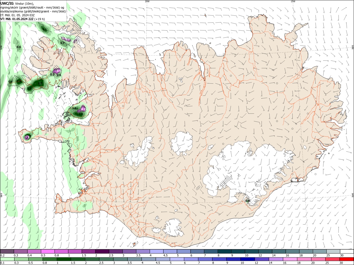Select the crimson 25–30 swatch, bottom legend row
The image size is (354, 265).
[x=332, y=259]
